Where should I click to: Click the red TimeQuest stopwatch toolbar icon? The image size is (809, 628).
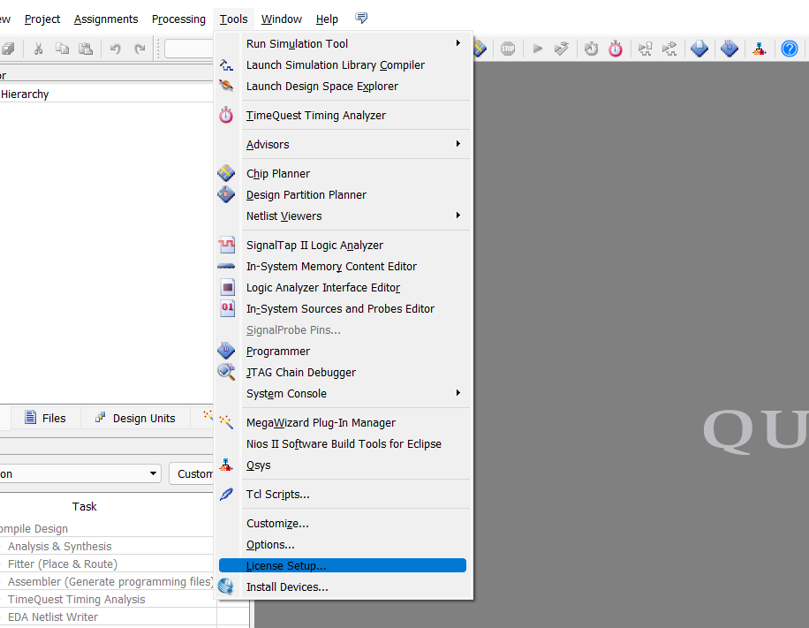615,49
